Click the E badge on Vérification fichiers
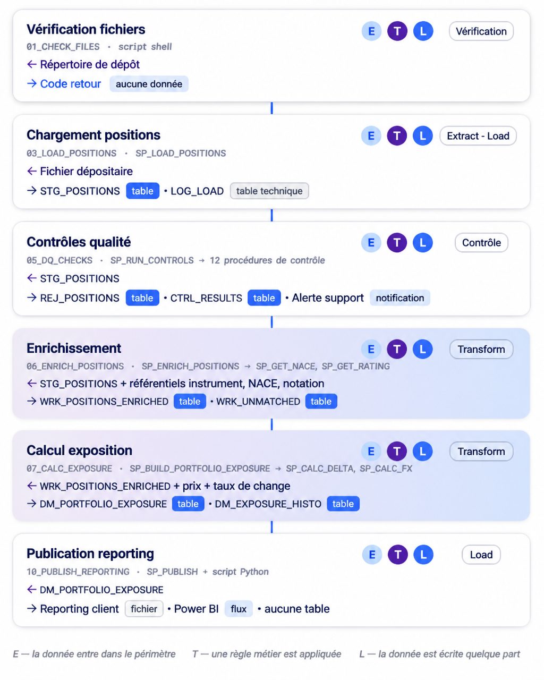 coord(371,31)
